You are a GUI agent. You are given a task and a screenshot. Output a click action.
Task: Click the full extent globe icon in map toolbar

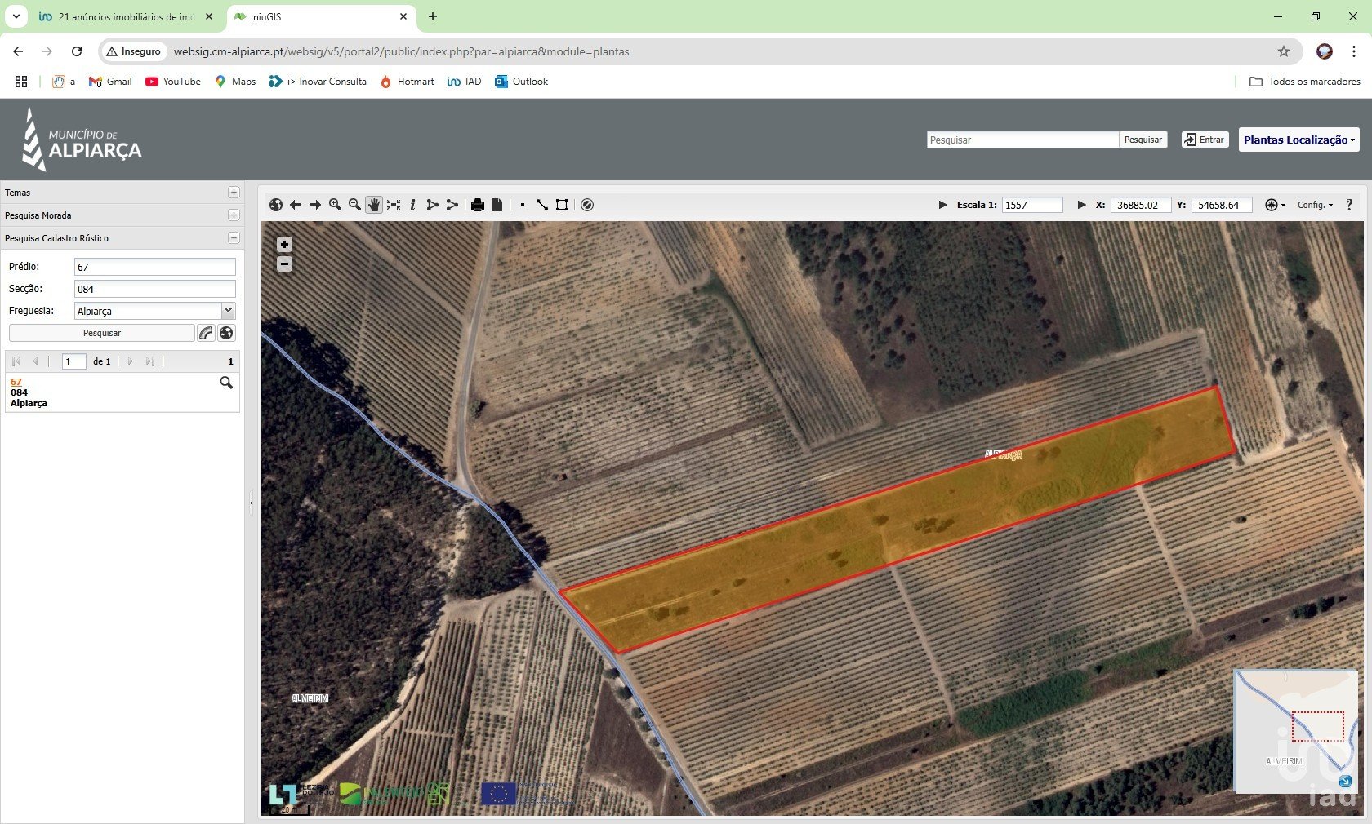[276, 205]
